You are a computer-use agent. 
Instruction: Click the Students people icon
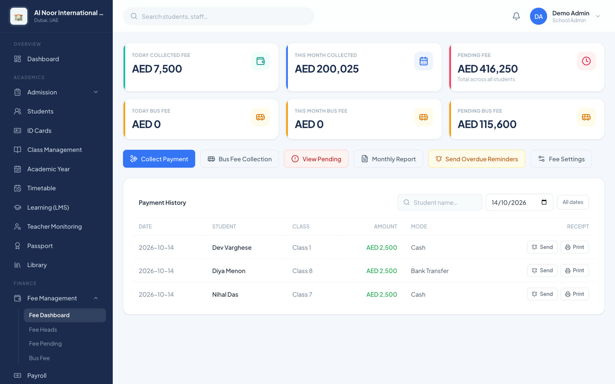18,111
